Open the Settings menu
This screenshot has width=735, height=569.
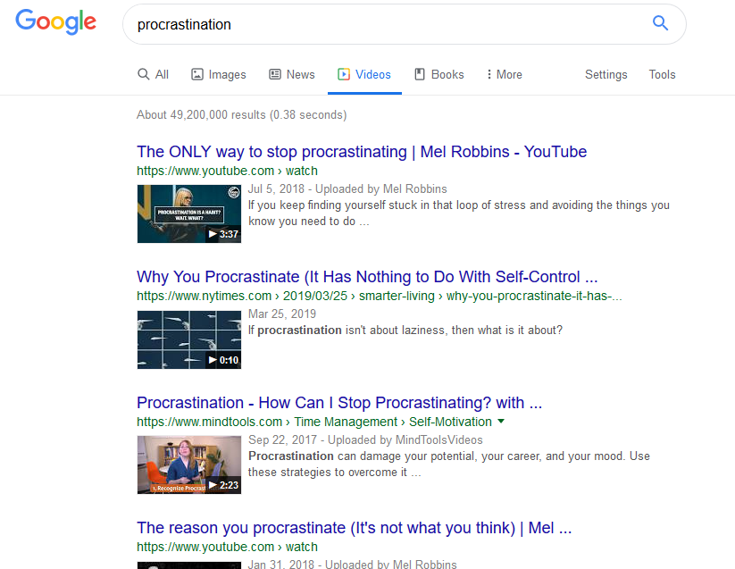606,74
